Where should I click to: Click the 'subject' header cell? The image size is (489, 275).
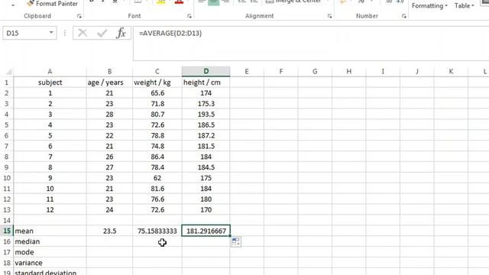point(50,82)
